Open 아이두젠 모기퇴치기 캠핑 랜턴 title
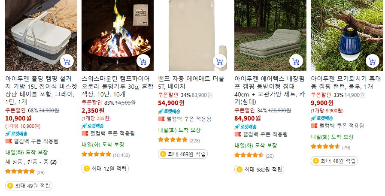 pos(346,83)
